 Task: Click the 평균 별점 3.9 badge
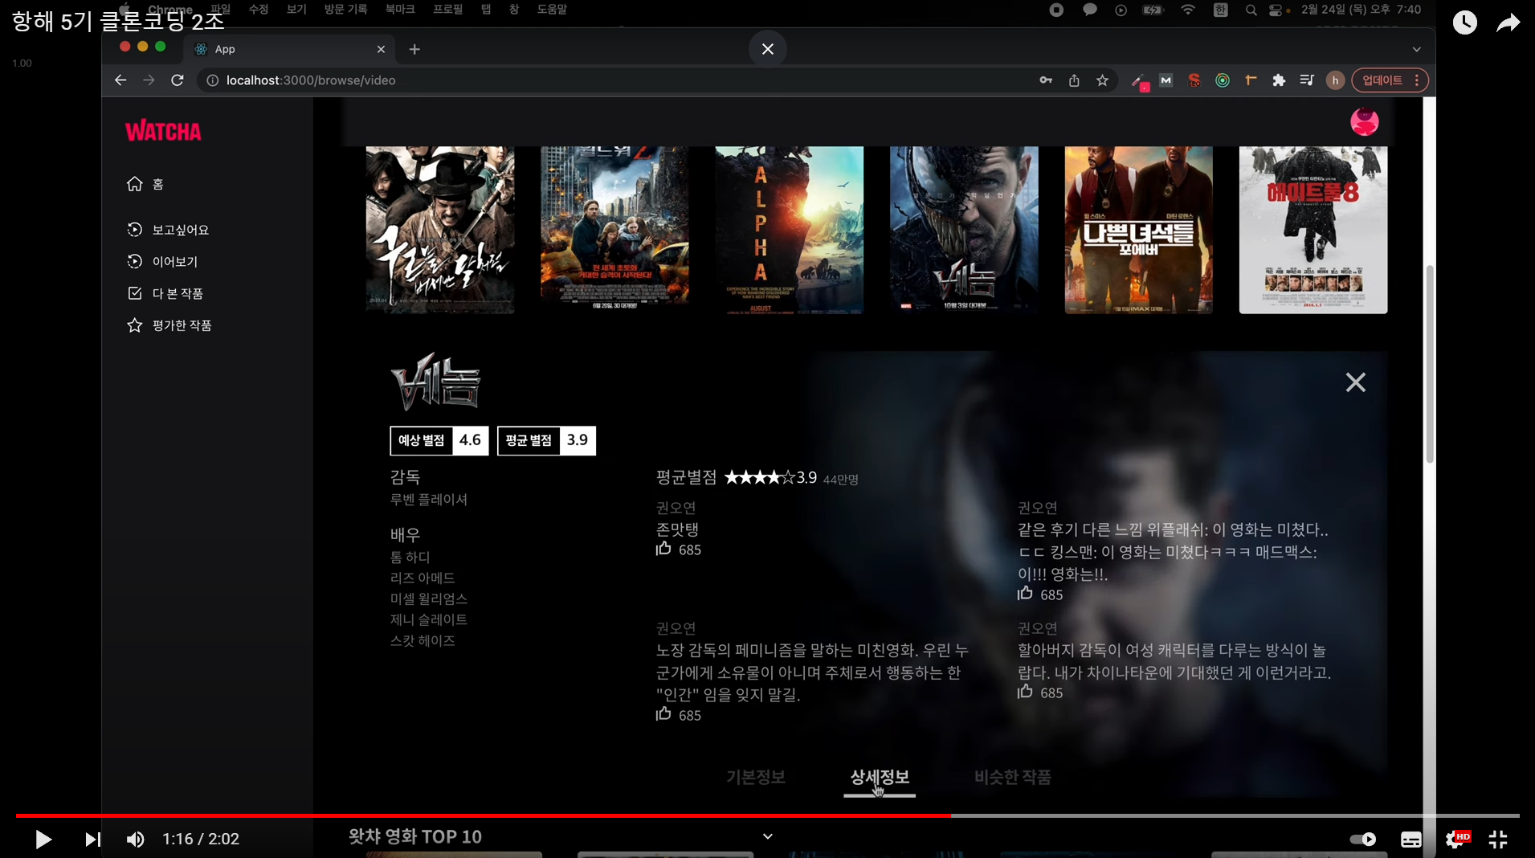click(546, 440)
